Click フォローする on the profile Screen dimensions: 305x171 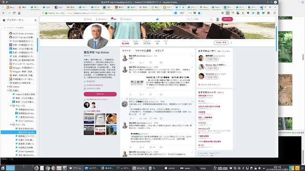coord(221,42)
